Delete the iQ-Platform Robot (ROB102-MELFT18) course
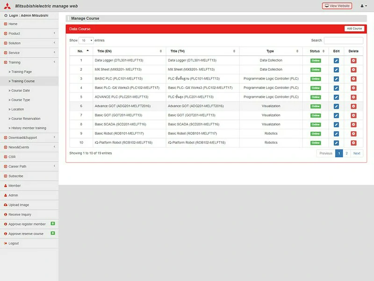Screen dimensions: 374x281 tap(353, 143)
